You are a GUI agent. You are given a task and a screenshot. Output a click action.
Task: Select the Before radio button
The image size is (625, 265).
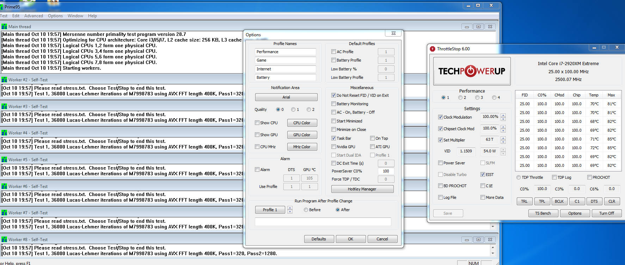click(306, 210)
